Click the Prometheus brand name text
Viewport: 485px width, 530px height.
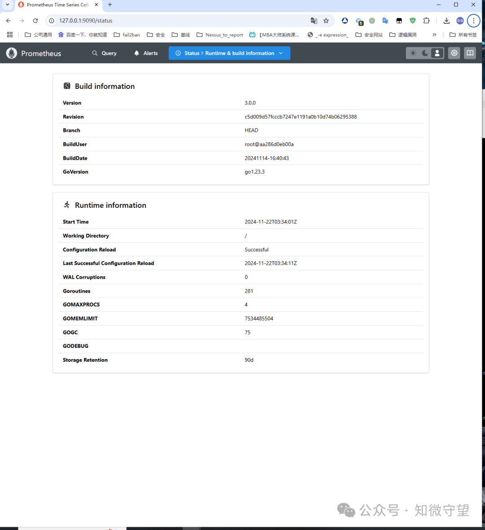[x=41, y=53]
